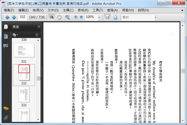The height and width of the screenshot is (125, 187).
Task: Open the 檔案(F) menu
Action: [x=9, y=10]
